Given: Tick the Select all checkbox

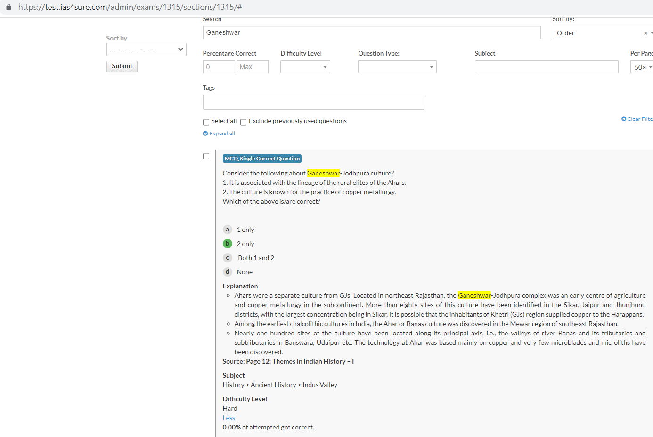Looking at the screenshot, I should click(206, 122).
